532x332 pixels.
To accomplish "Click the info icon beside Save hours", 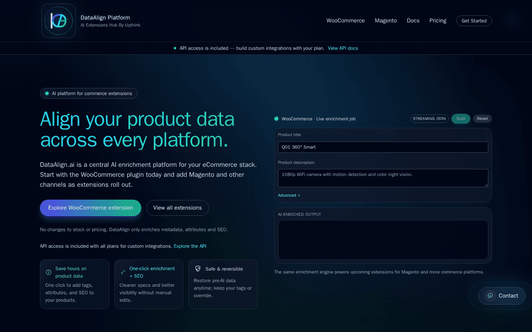I will pyautogui.click(x=49, y=272).
